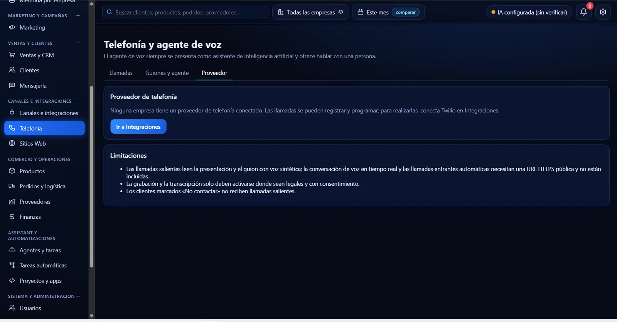This screenshot has width=617, height=322.
Task: Toggle the comparar pill
Action: [x=406, y=12]
